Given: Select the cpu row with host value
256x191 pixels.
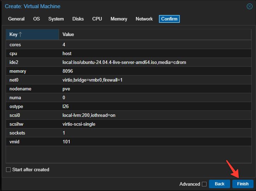Looking at the screenshot, I should [129, 53].
